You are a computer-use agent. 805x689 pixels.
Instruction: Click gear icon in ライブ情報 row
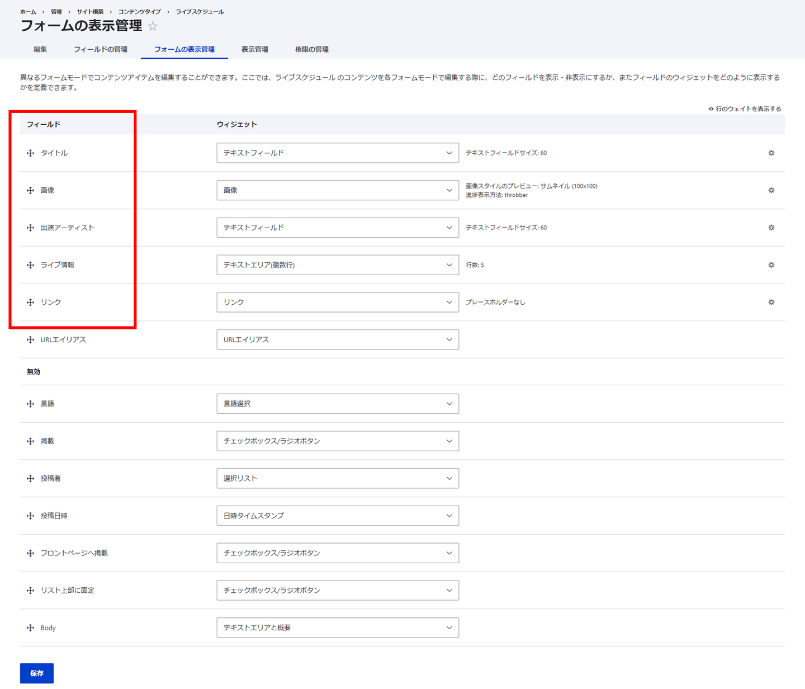point(771,265)
